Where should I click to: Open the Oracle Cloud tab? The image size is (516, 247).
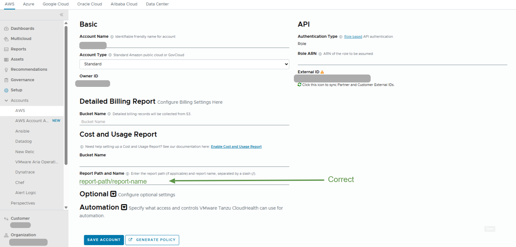point(89,4)
